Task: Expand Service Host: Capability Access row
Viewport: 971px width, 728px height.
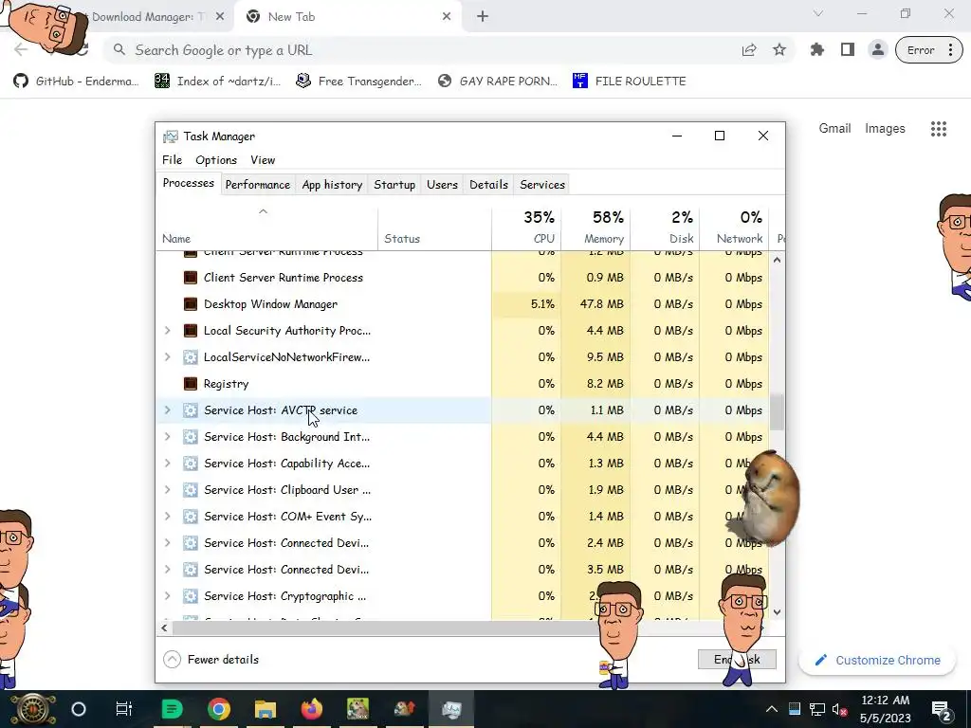Action: coord(167,464)
